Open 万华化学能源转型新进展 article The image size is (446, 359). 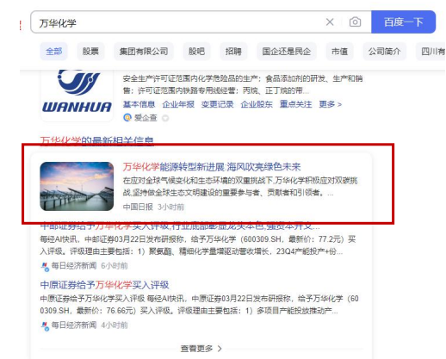click(x=212, y=167)
